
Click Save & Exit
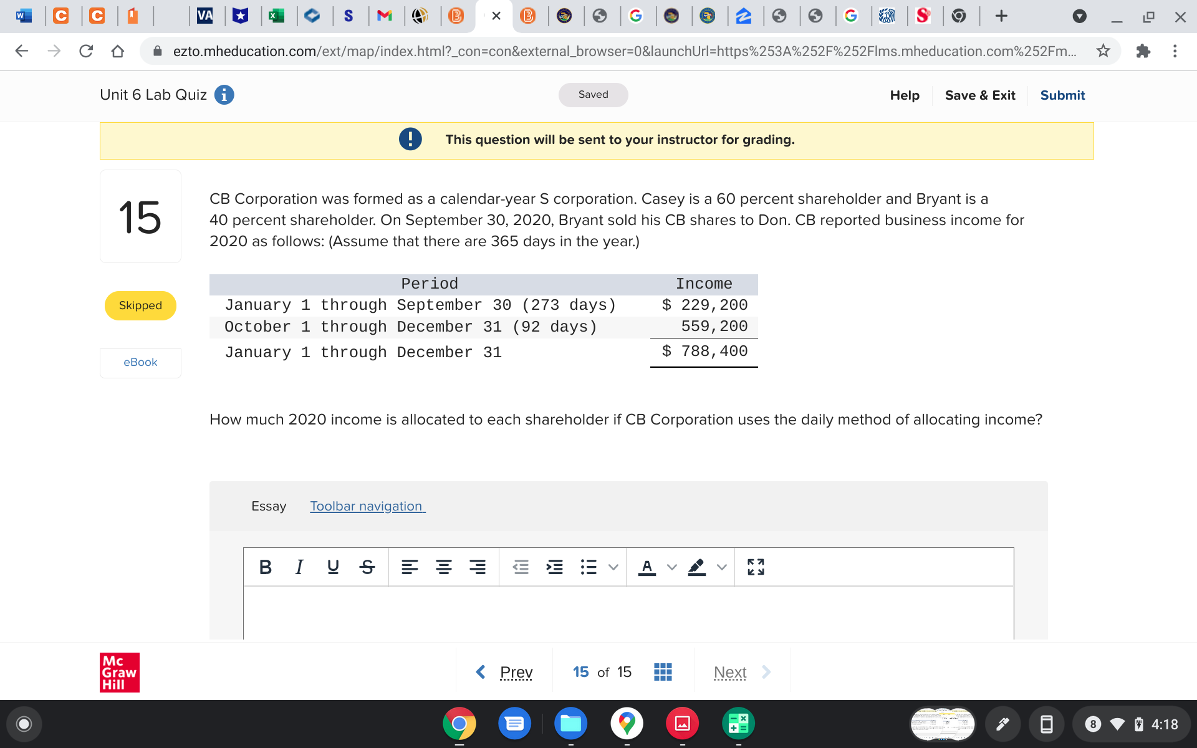[x=979, y=95]
